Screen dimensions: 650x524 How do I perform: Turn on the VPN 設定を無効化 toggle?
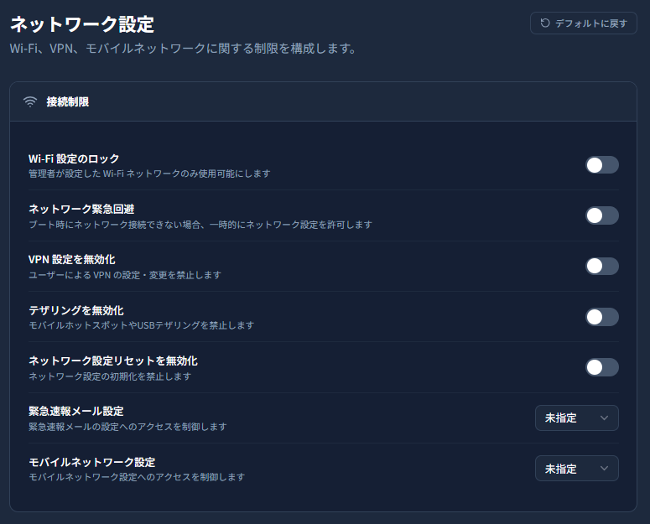(x=602, y=266)
